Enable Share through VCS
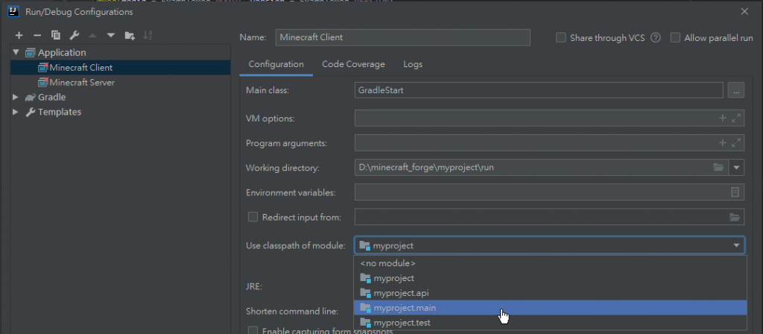The image size is (763, 334). [560, 37]
